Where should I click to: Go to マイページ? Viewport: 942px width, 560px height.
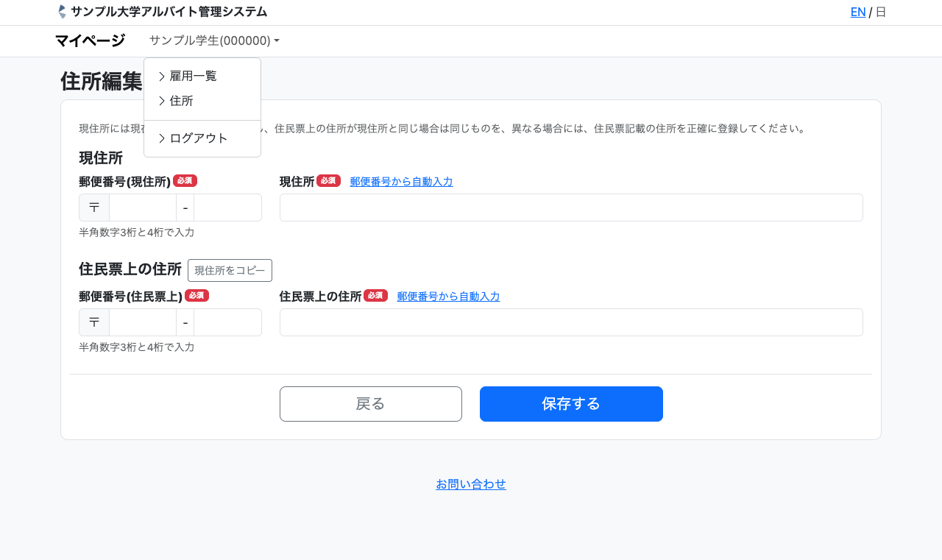pos(90,40)
